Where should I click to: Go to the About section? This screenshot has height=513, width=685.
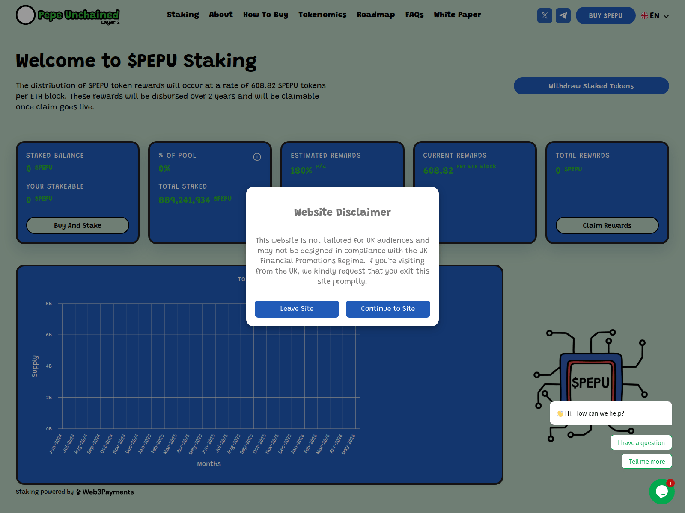[x=221, y=15]
